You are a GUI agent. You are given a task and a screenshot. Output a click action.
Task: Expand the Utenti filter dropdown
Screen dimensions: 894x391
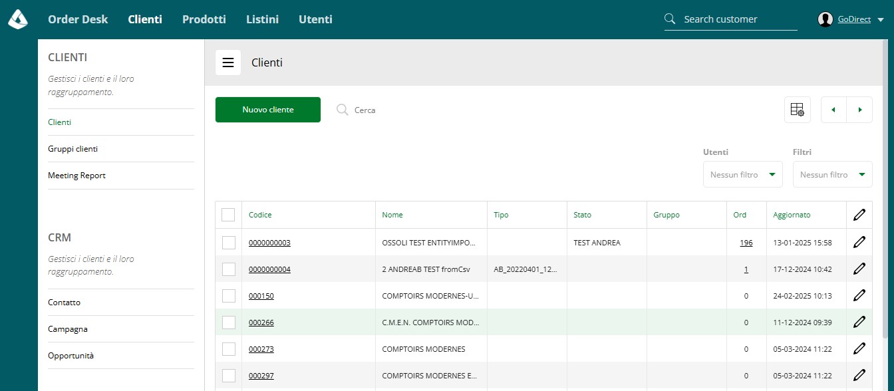click(x=742, y=174)
